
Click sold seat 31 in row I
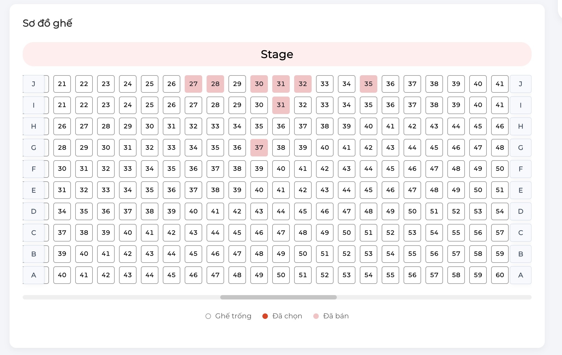coord(281,105)
